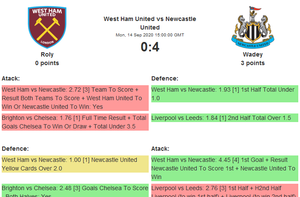Select player name Wadey
Screen dimensions: 300x197
coord(253,54)
